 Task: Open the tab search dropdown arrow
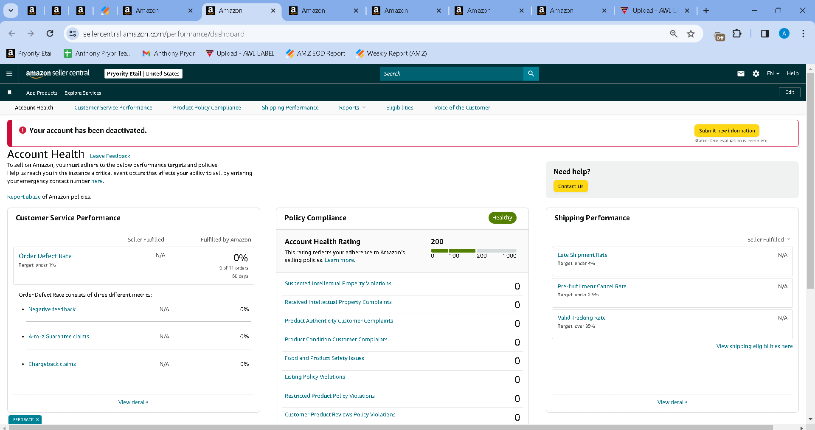[x=11, y=11]
